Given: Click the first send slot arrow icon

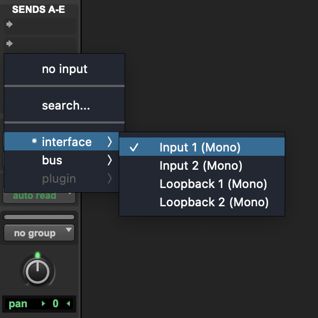Looking at the screenshot, I should (9, 24).
